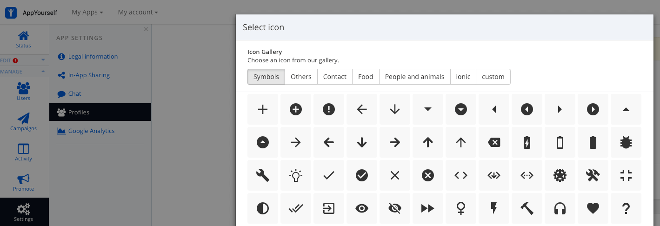Select the crossed-out eye icon
This screenshot has width=660, height=226.
click(x=395, y=208)
